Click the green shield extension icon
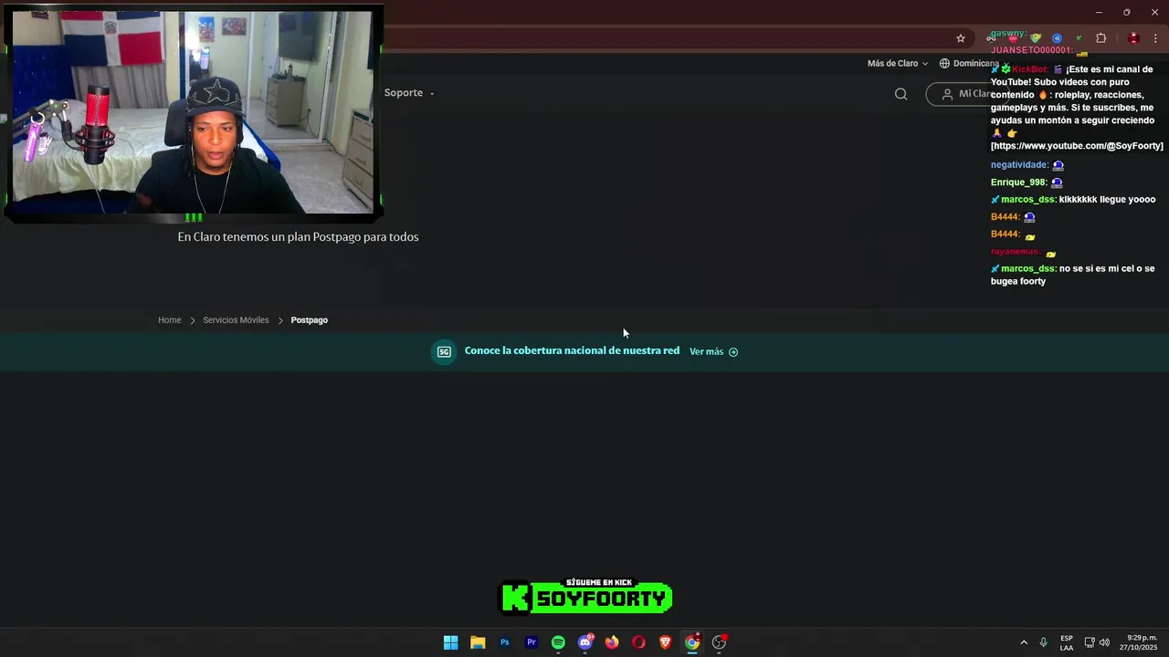 [1036, 38]
